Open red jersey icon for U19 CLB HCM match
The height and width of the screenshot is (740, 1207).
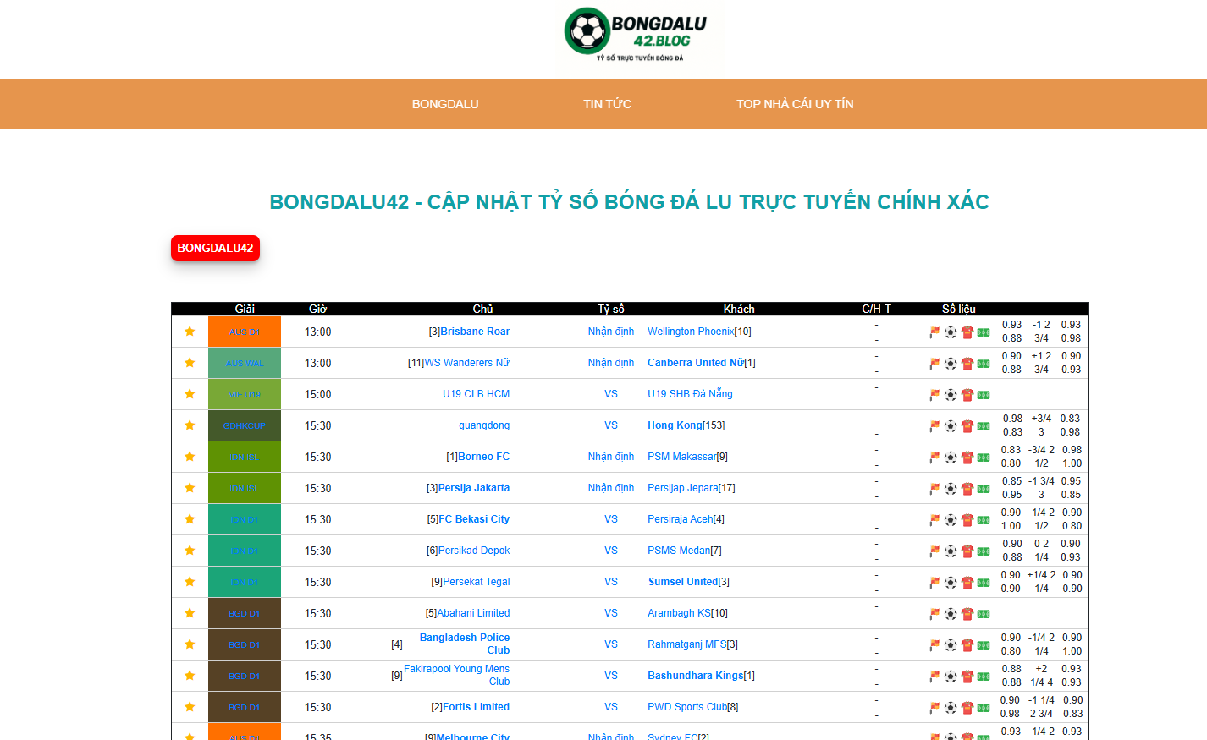[967, 395]
